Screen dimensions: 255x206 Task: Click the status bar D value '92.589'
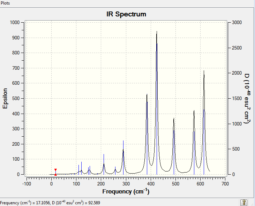(x=94, y=203)
